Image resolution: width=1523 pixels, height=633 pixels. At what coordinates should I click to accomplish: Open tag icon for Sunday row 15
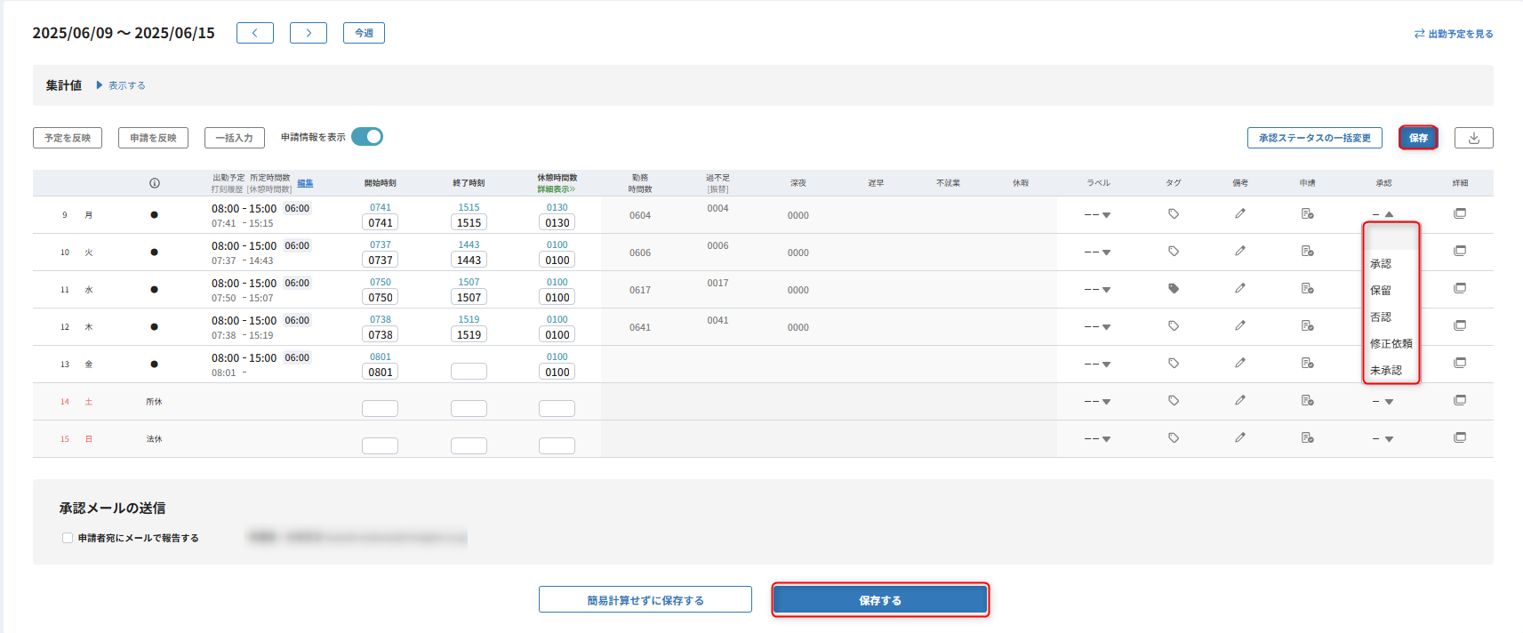coord(1174,437)
